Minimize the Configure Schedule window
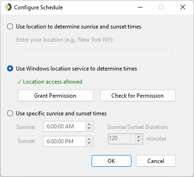 pos(140,7)
